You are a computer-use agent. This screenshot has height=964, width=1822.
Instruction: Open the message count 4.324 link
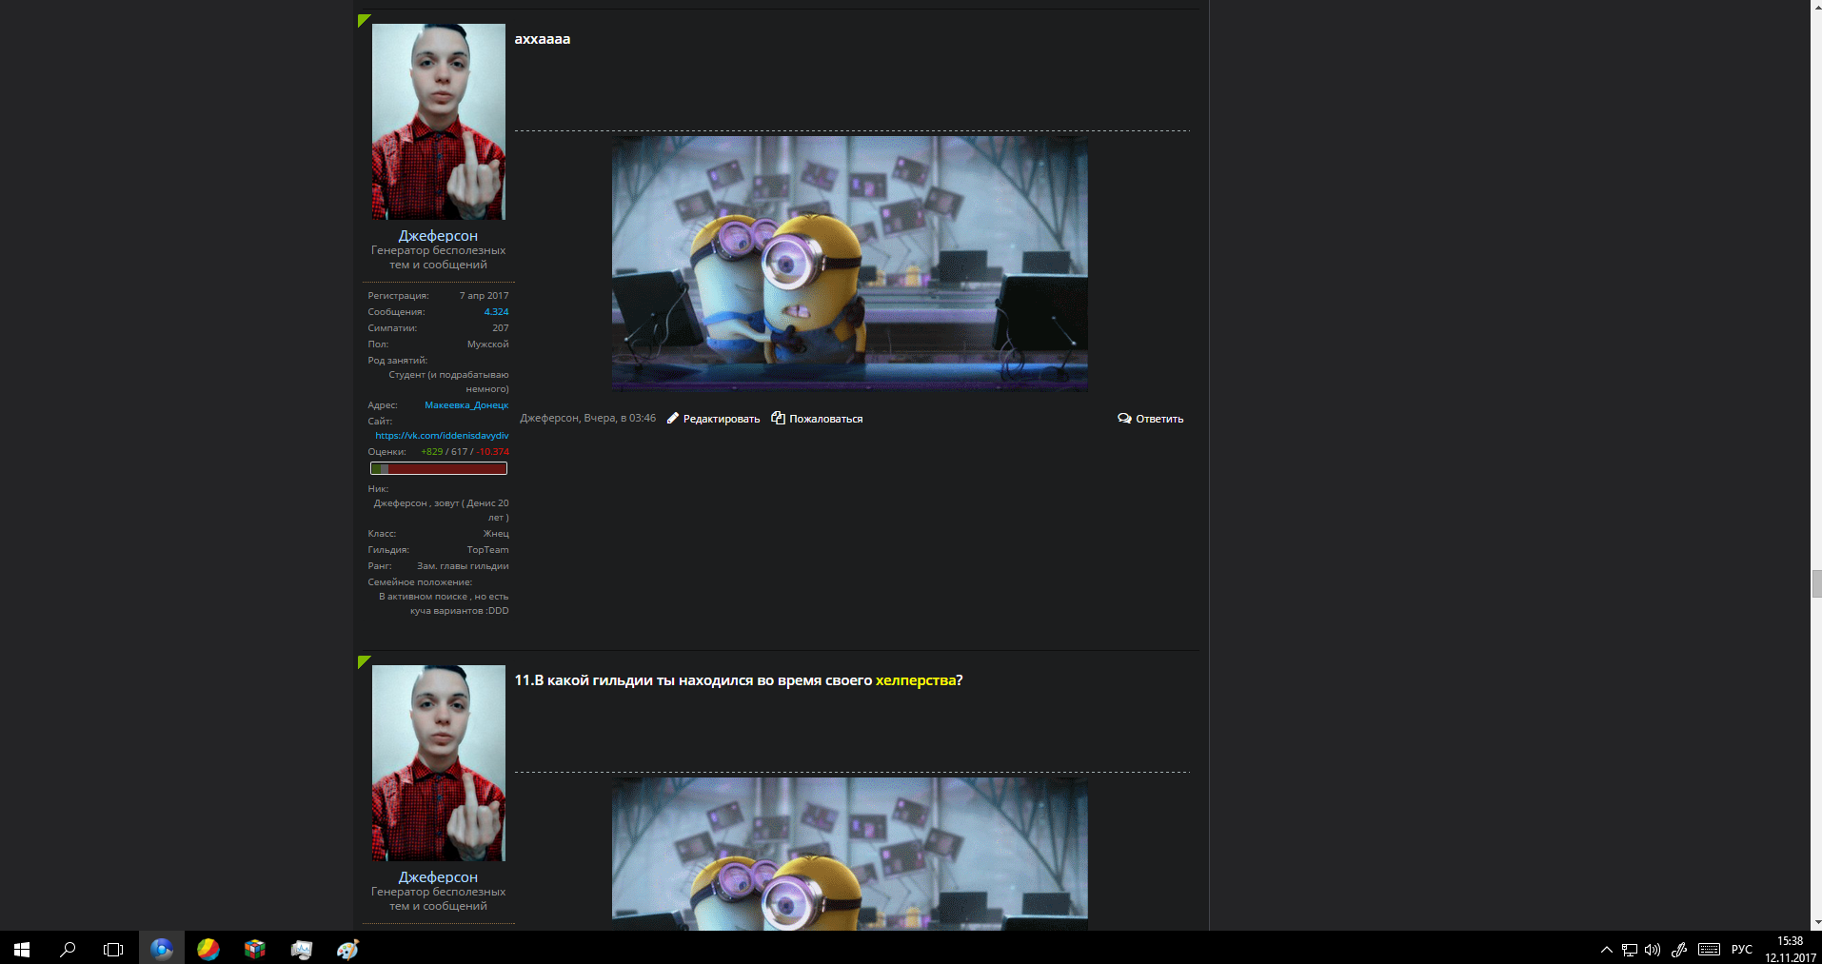tap(496, 312)
